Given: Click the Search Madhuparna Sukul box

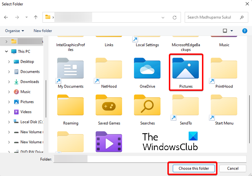Looking at the screenshot, I should click(x=216, y=17).
